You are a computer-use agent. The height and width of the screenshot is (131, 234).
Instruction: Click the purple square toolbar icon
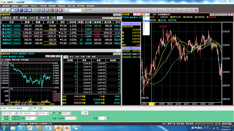[x=43, y=10]
